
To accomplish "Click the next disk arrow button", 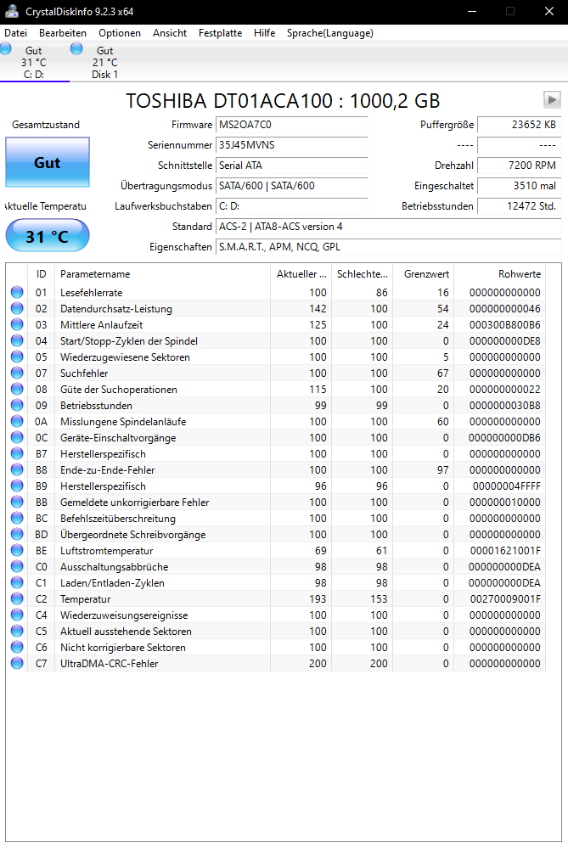I will click(x=552, y=99).
